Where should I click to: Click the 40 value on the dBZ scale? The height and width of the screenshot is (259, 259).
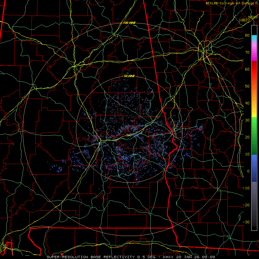[x=247, y=103]
